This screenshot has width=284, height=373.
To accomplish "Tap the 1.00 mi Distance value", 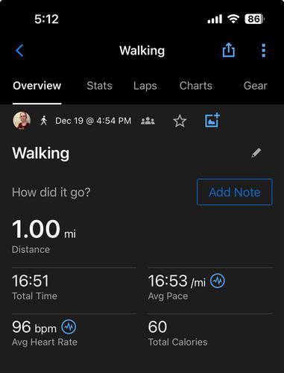I will coord(44,229).
